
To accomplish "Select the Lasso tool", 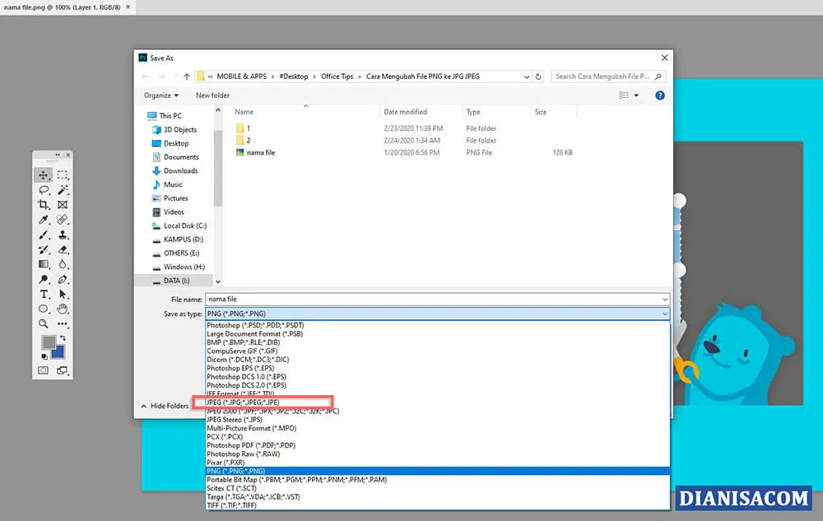I will [44, 189].
